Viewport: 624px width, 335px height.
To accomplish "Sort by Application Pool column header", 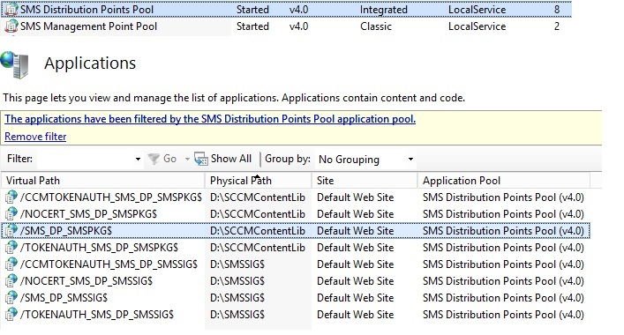I will click(503, 181).
